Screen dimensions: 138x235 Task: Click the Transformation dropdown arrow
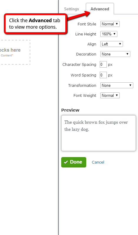click(x=130, y=85)
